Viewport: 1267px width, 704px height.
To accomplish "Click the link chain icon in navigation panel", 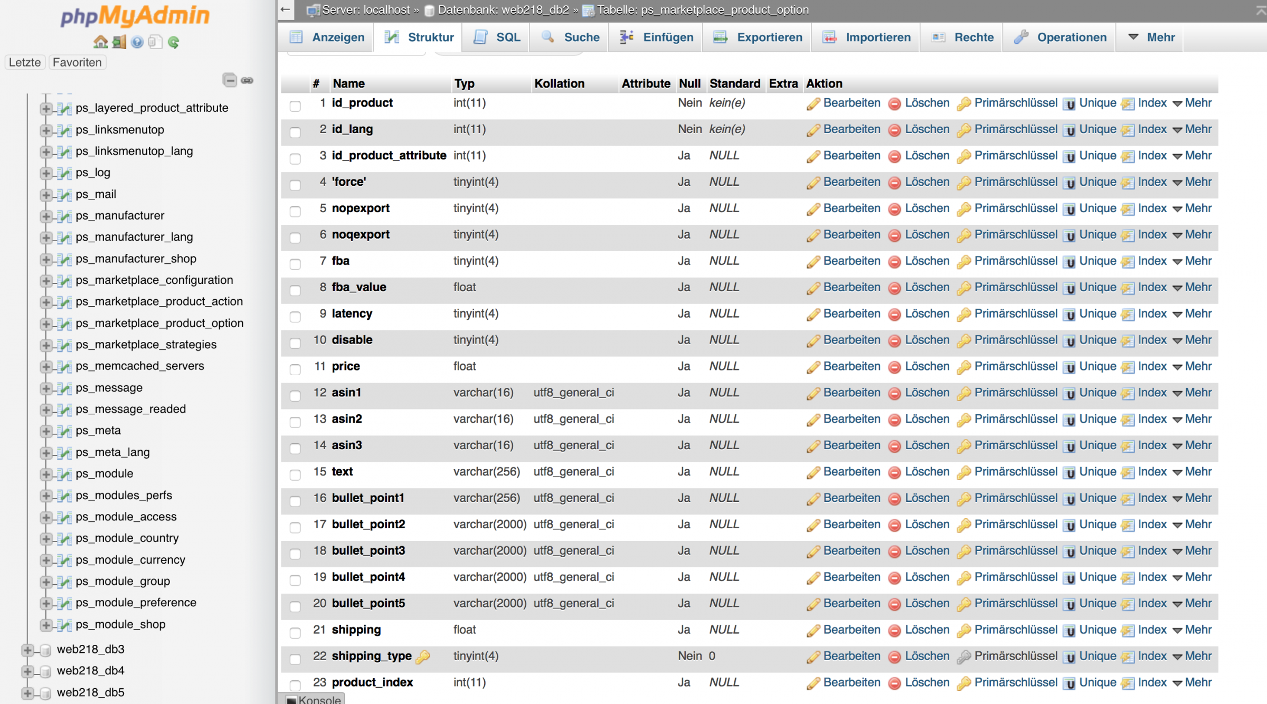I will click(x=247, y=80).
